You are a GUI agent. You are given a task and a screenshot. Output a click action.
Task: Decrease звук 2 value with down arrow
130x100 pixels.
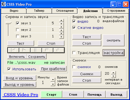coord(61,30)
